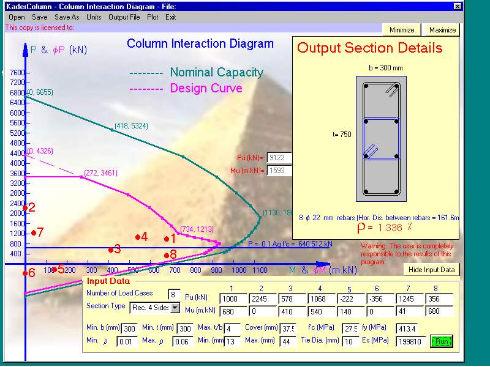
Task: Click the Tie Dia. (mm) input field
Action: (350, 341)
